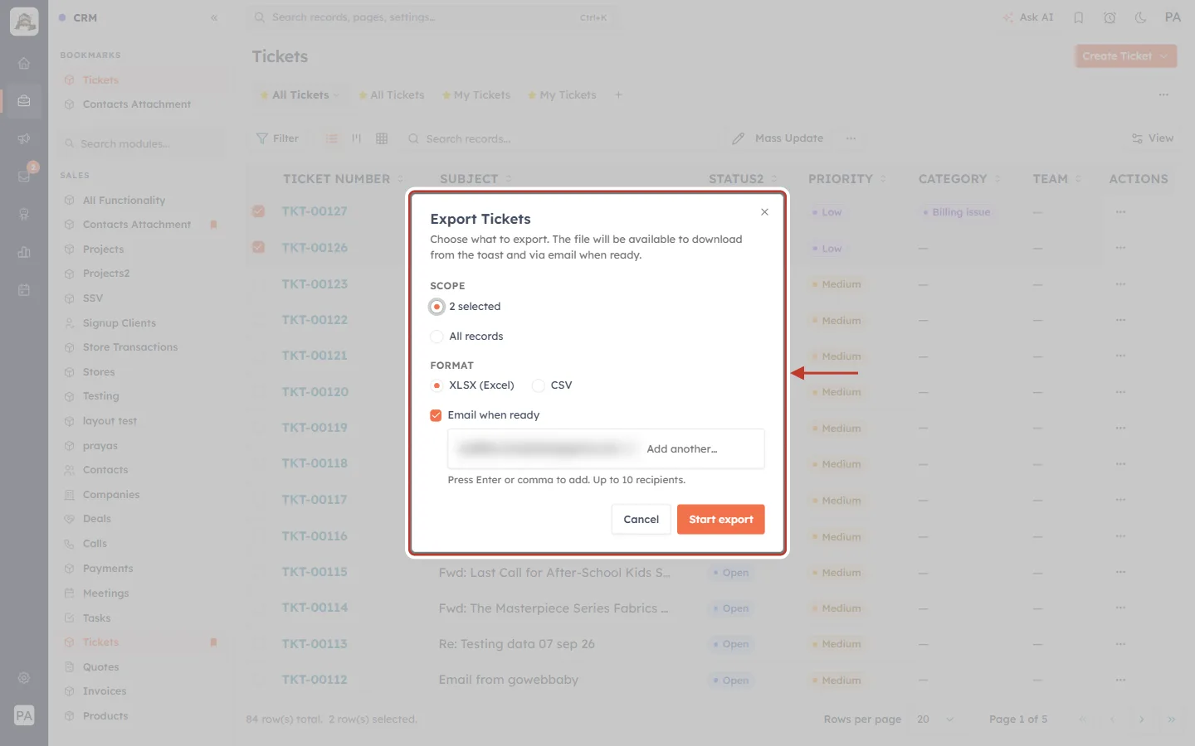Open the inbox icon with the notification badge
This screenshot has height=746, width=1195.
[x=24, y=176]
